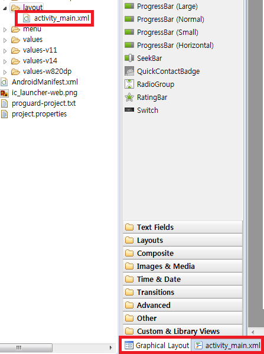Pick the ProgressBar (Horizontal) widget icon
Image resolution: width=264 pixels, height=354 pixels.
pos(129,45)
